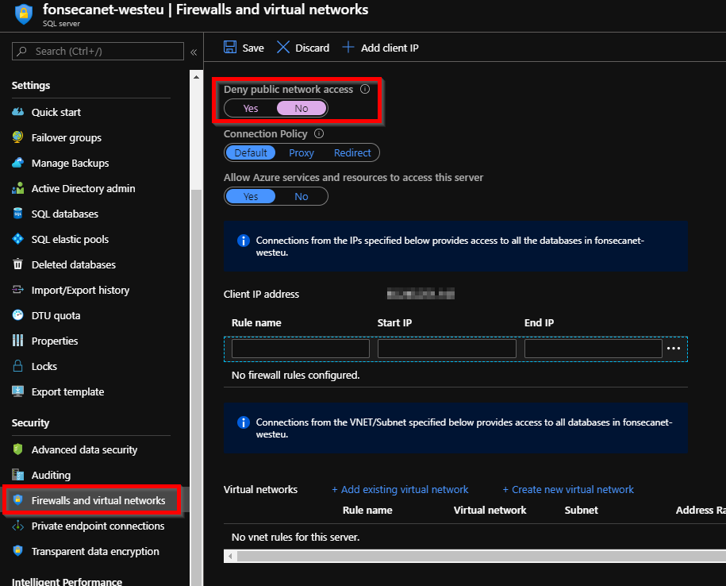The width and height of the screenshot is (726, 586).
Task: Set Deny public network access to No
Action: click(302, 109)
